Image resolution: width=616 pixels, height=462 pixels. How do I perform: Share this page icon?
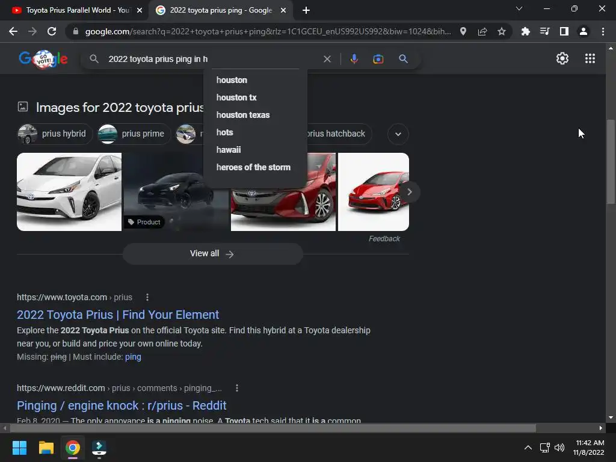pos(482,31)
